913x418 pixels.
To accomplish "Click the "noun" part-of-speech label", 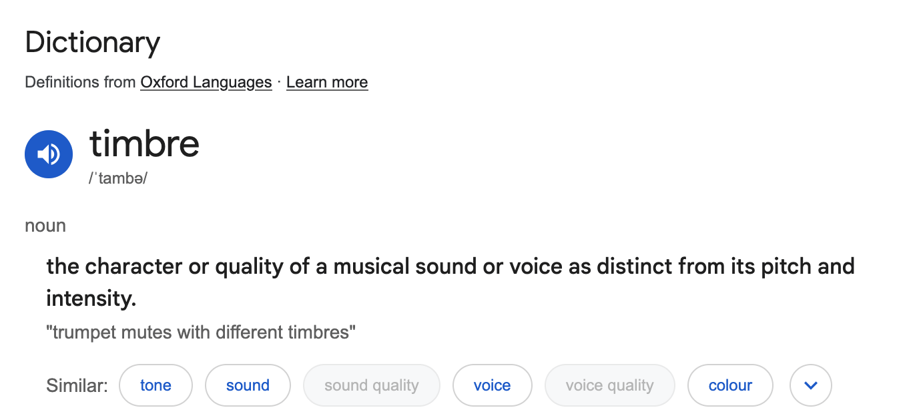I will coord(45,225).
